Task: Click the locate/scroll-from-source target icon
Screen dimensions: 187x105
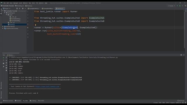Action: [17, 8]
